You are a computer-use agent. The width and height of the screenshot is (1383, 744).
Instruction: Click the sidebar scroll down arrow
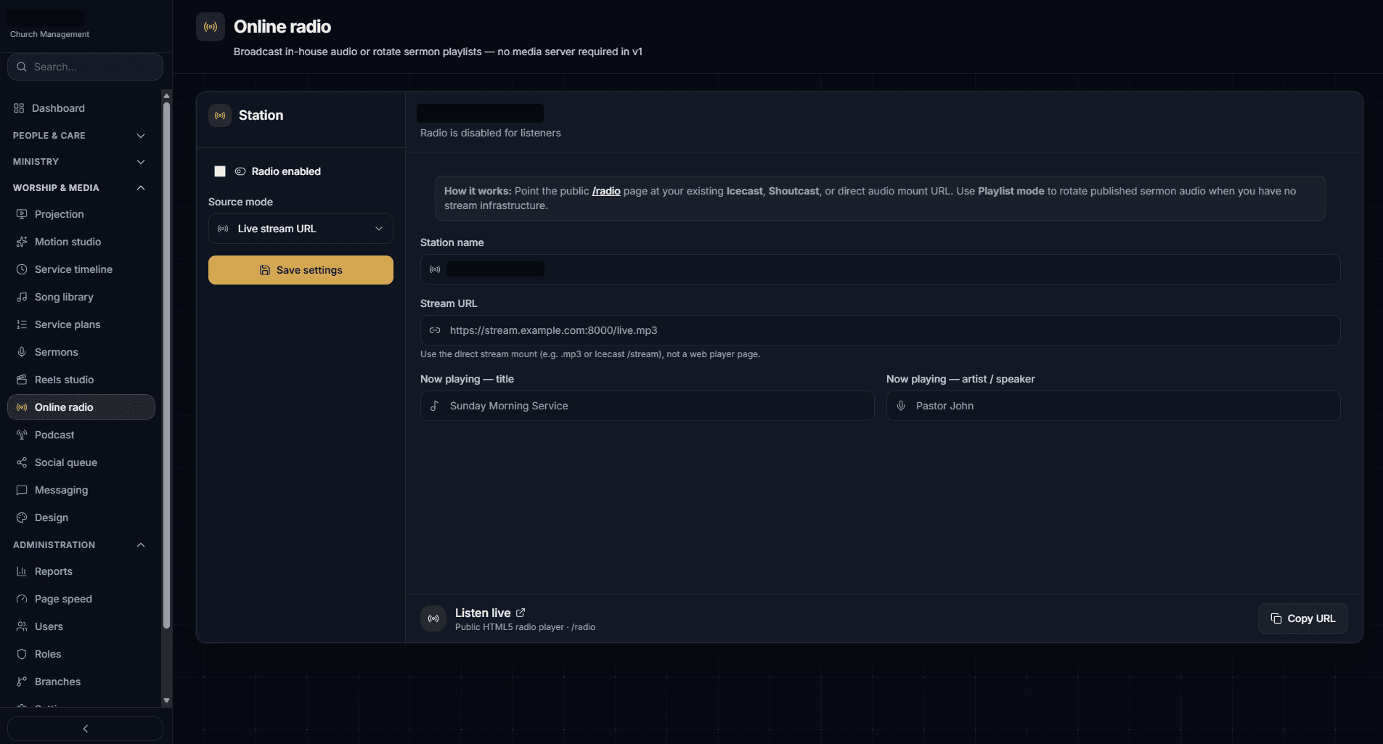[x=166, y=700]
